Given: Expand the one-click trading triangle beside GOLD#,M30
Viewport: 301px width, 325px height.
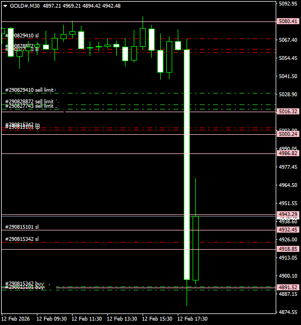Looking at the screenshot, I should click(5, 6).
